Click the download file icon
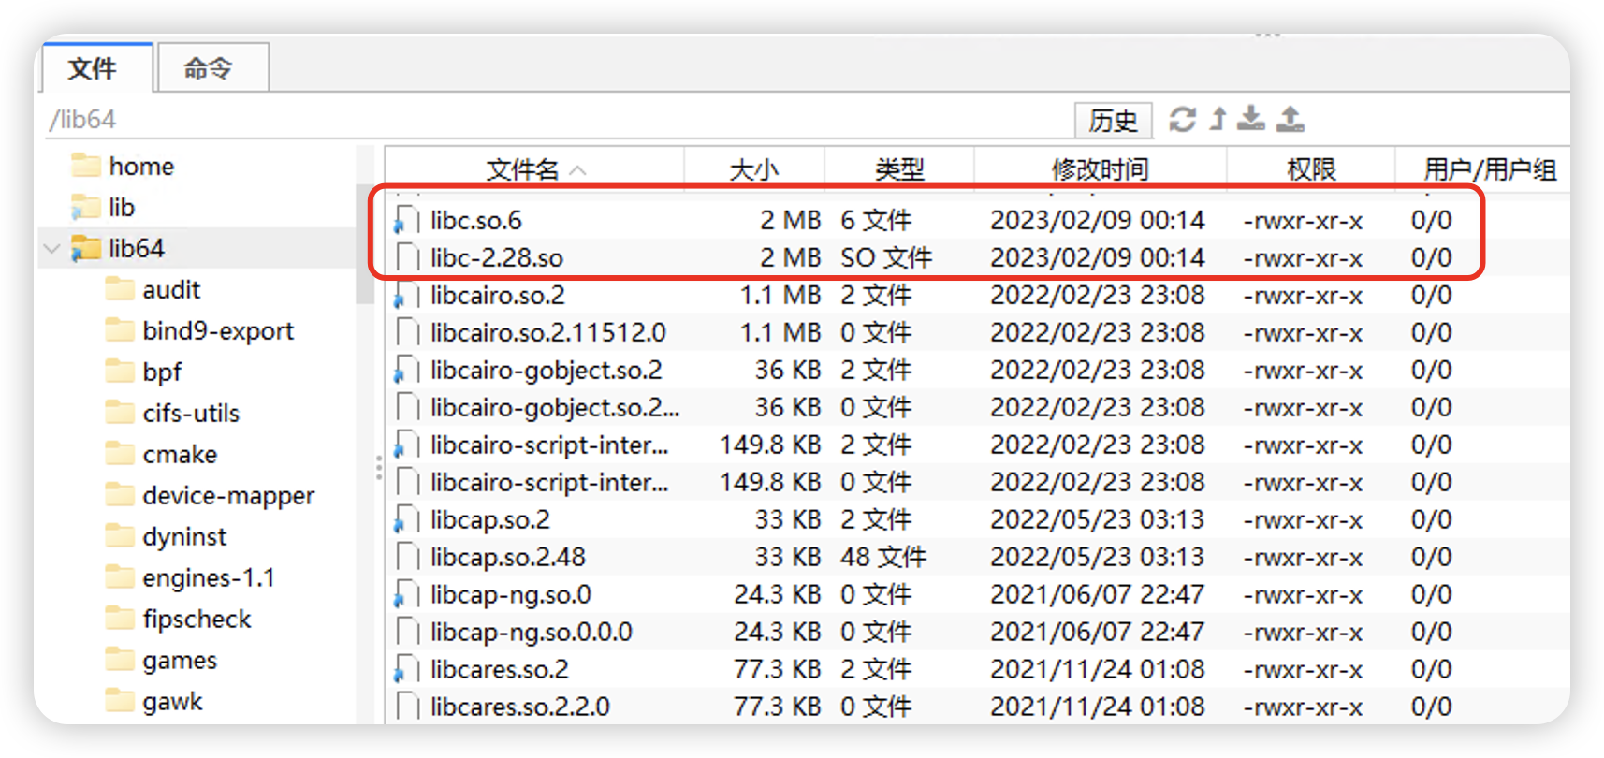The width and height of the screenshot is (1604, 758). click(x=1251, y=119)
